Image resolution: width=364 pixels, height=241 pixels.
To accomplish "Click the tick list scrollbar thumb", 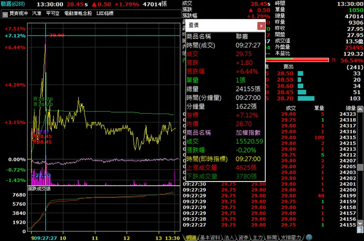I will coord(360,167).
